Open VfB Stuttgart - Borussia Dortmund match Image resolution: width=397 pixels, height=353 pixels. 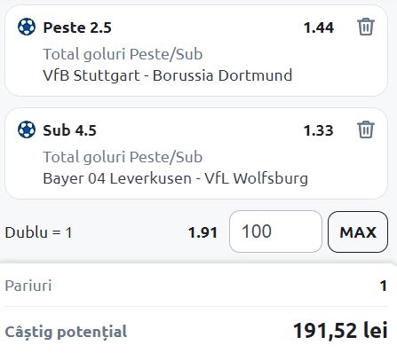coord(168,75)
